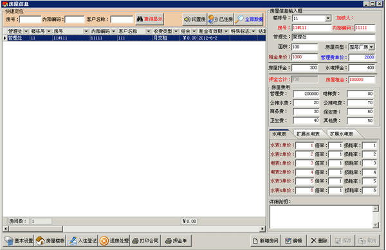The width and height of the screenshot is (386, 250).
Task: Expand the 楼栋号 combo box in input panel
Action: (328, 19)
